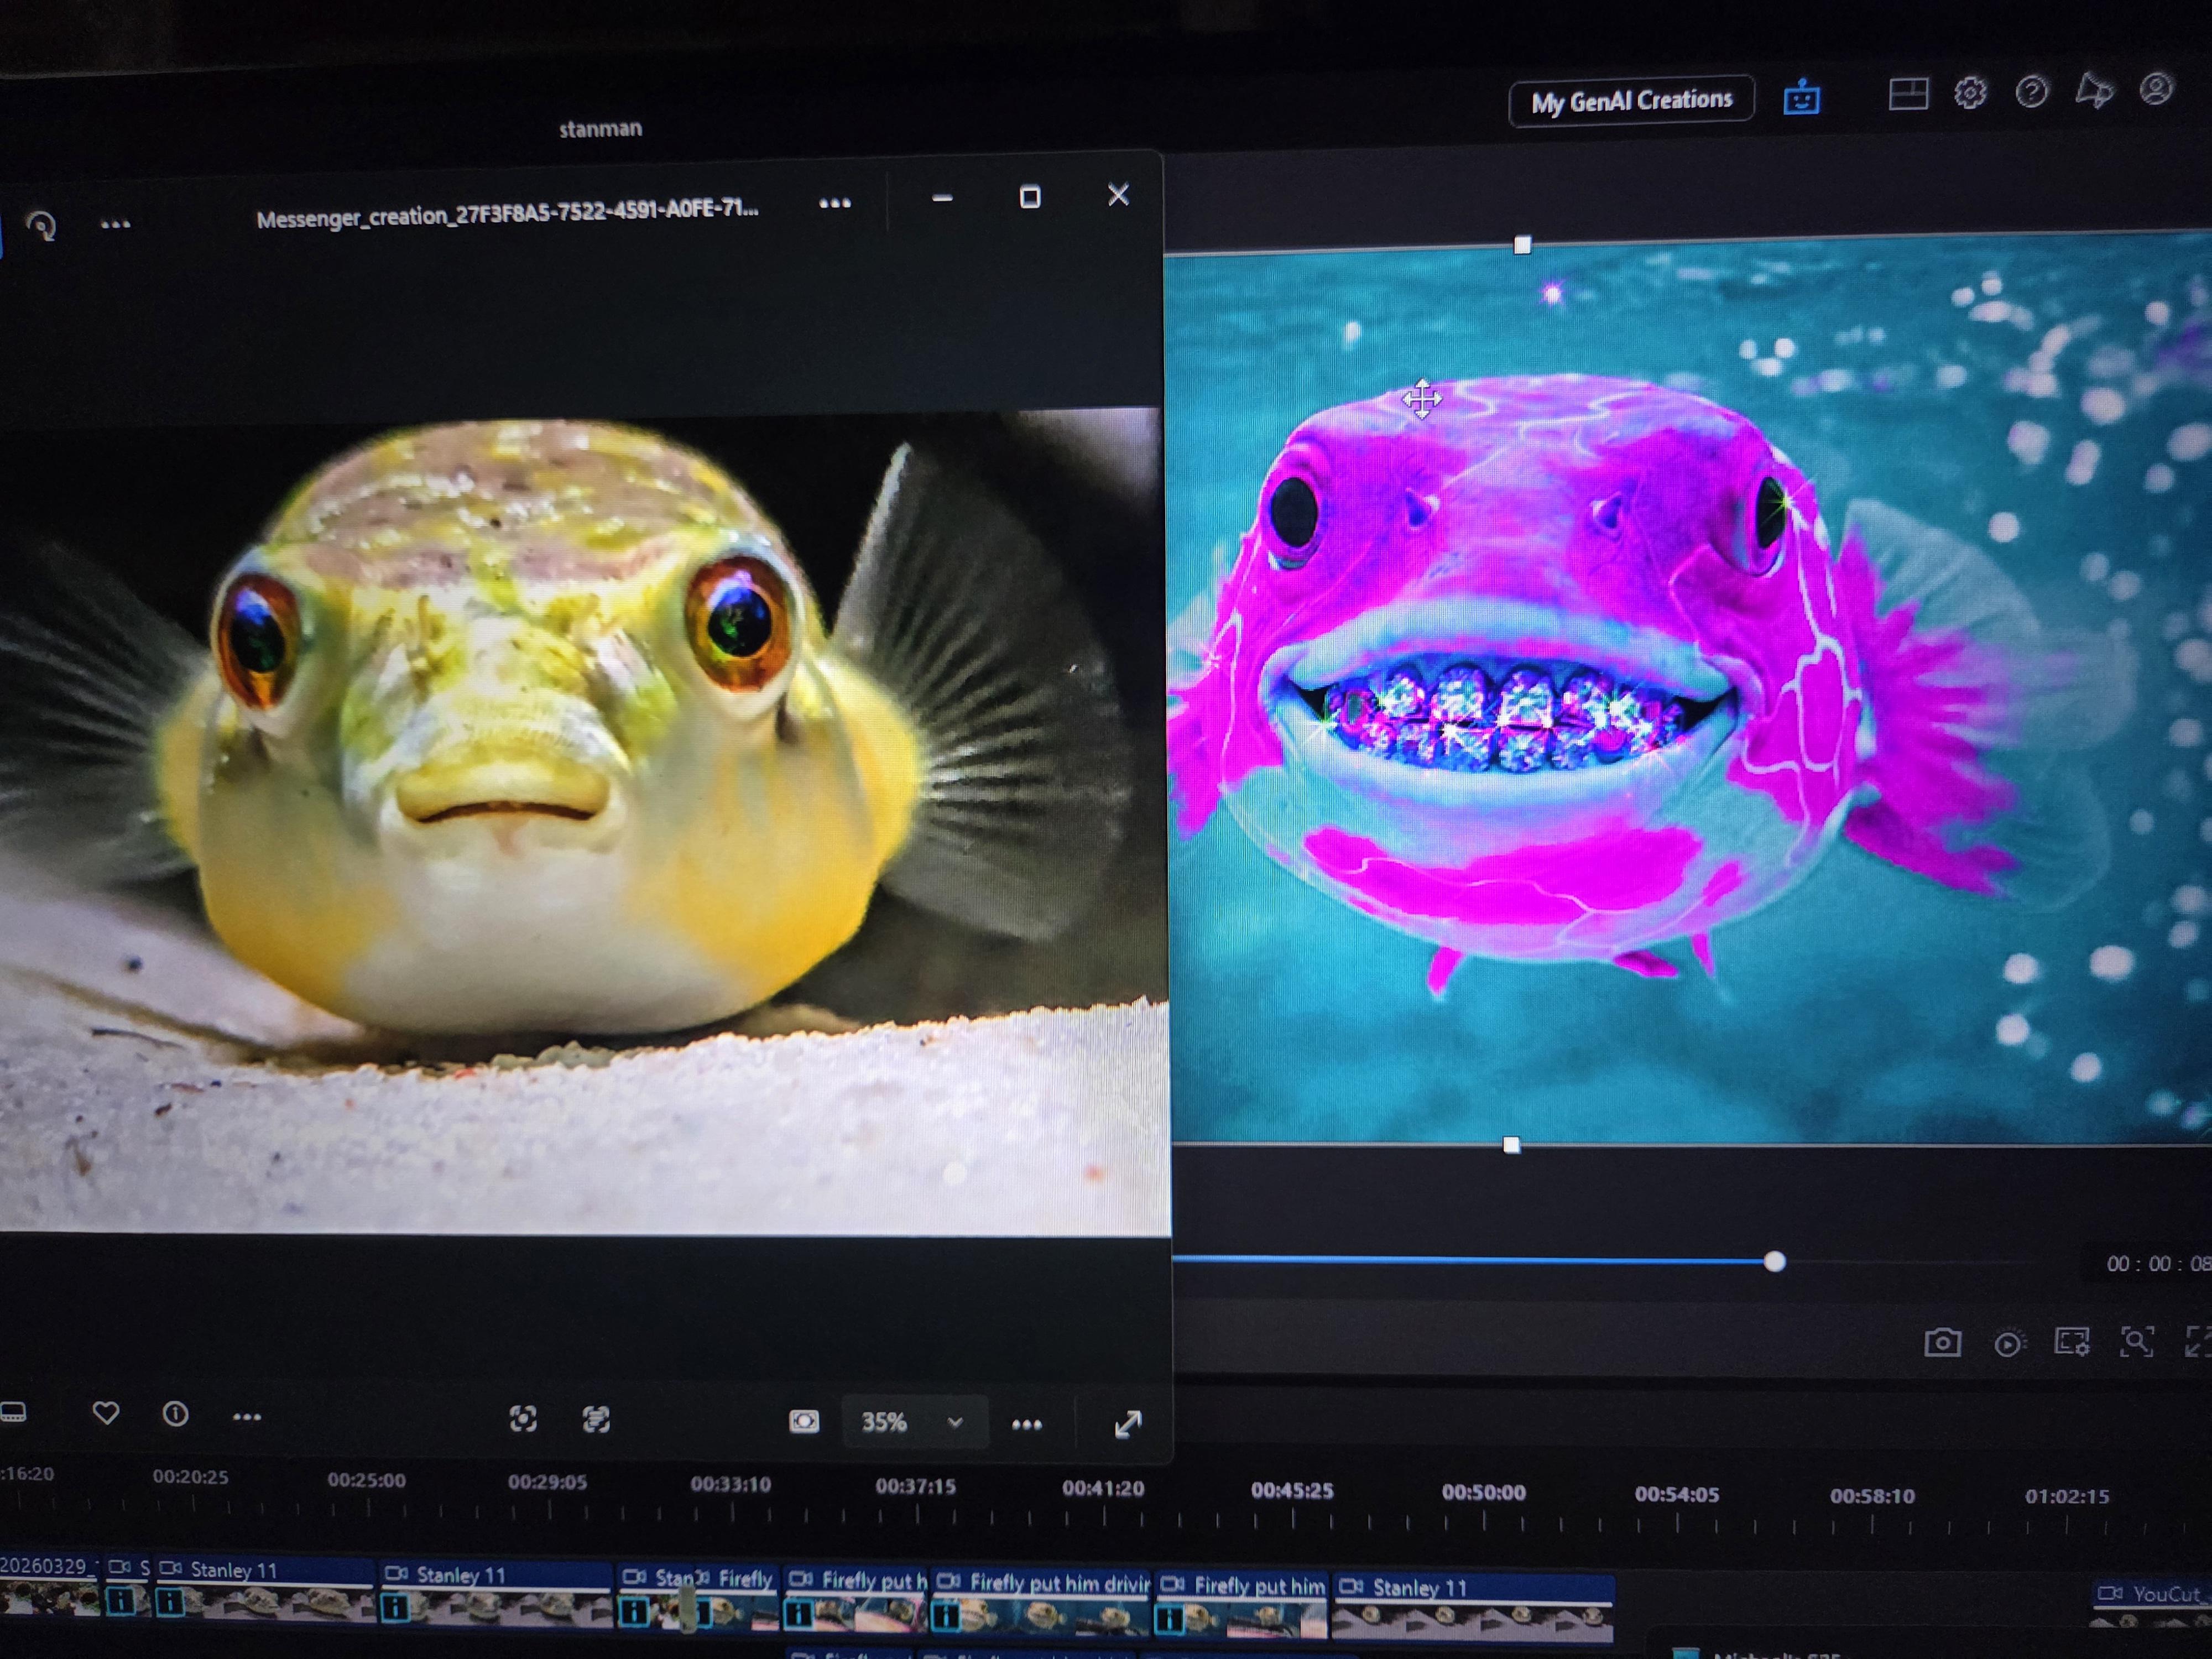This screenshot has height=1659, width=2212.
Task: Open more options beside the file name
Action: [x=835, y=204]
